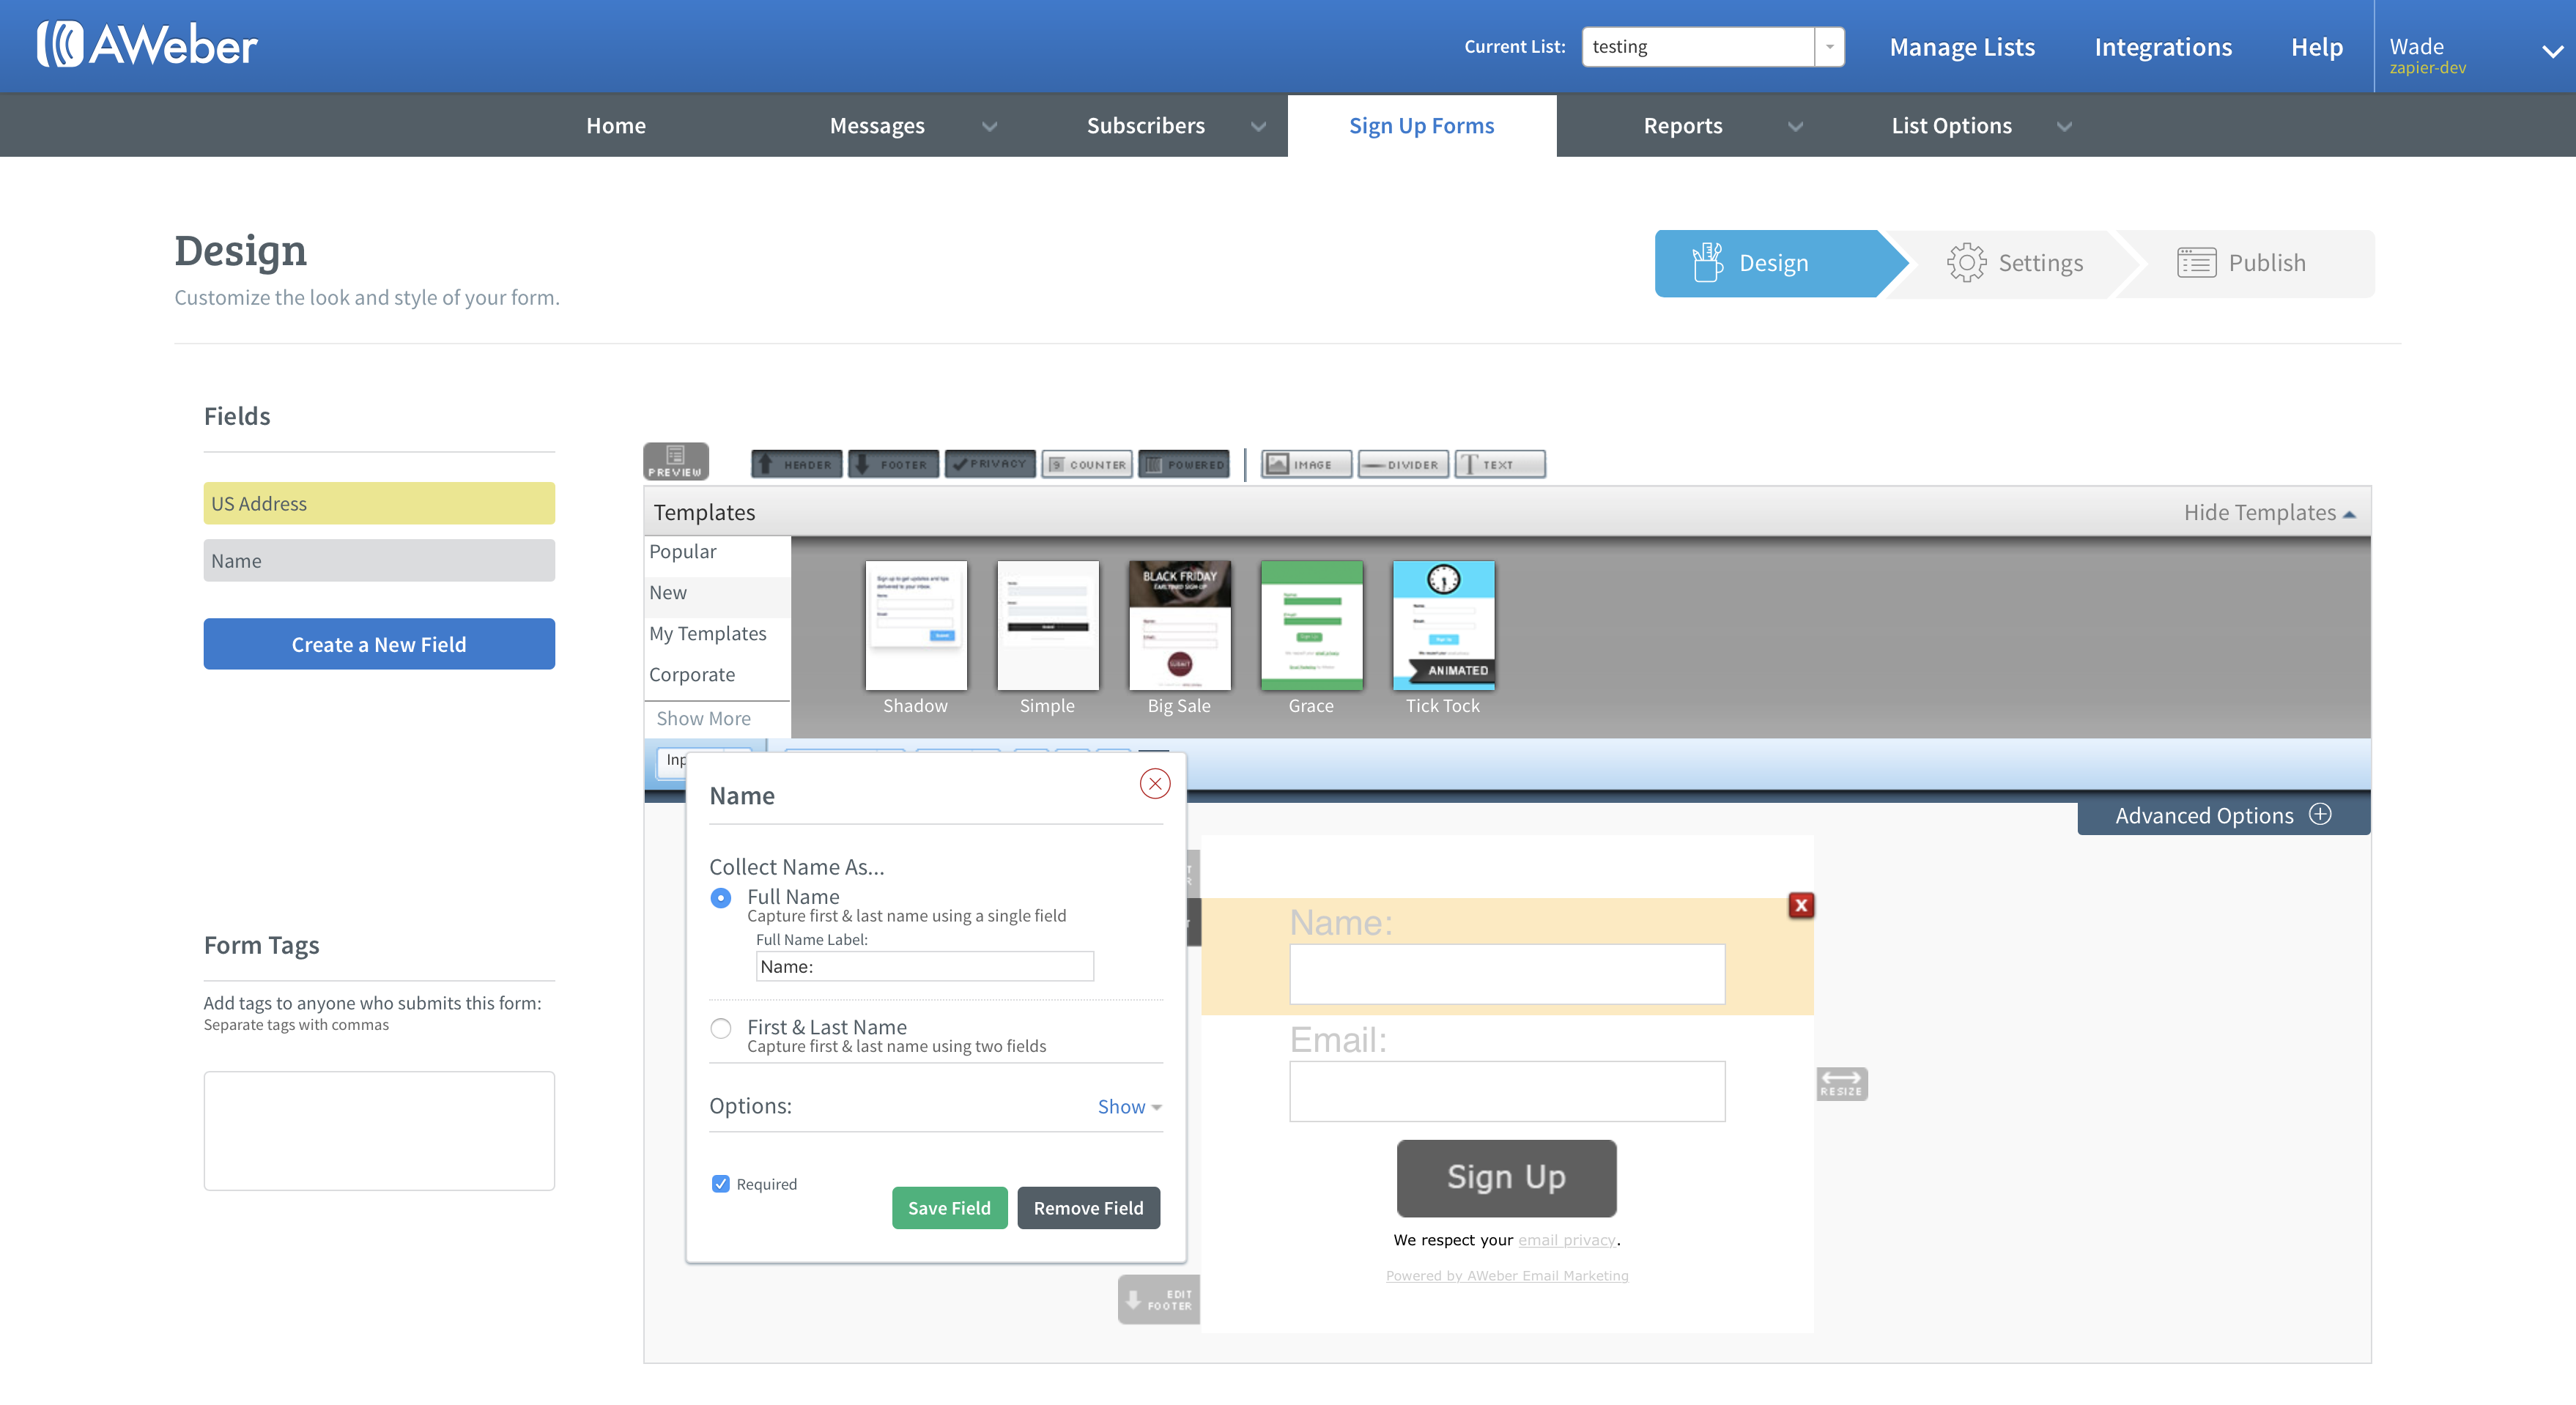The height and width of the screenshot is (1405, 2576).
Task: Open the Settings step tab
Action: [2015, 263]
